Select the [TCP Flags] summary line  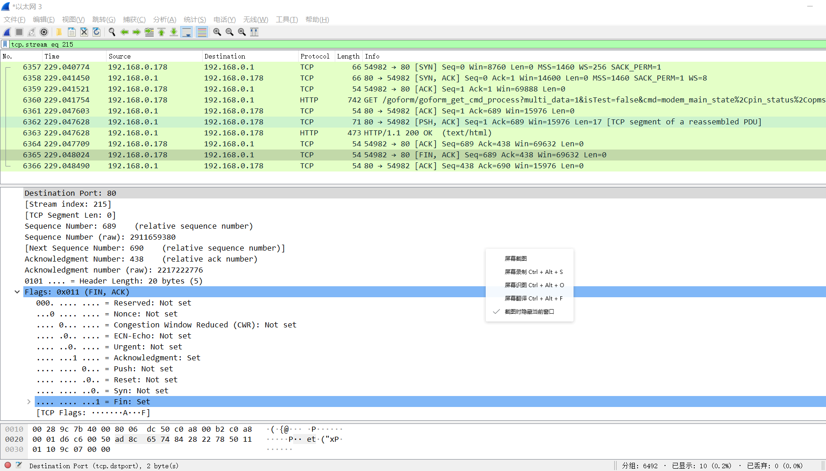pos(93,413)
